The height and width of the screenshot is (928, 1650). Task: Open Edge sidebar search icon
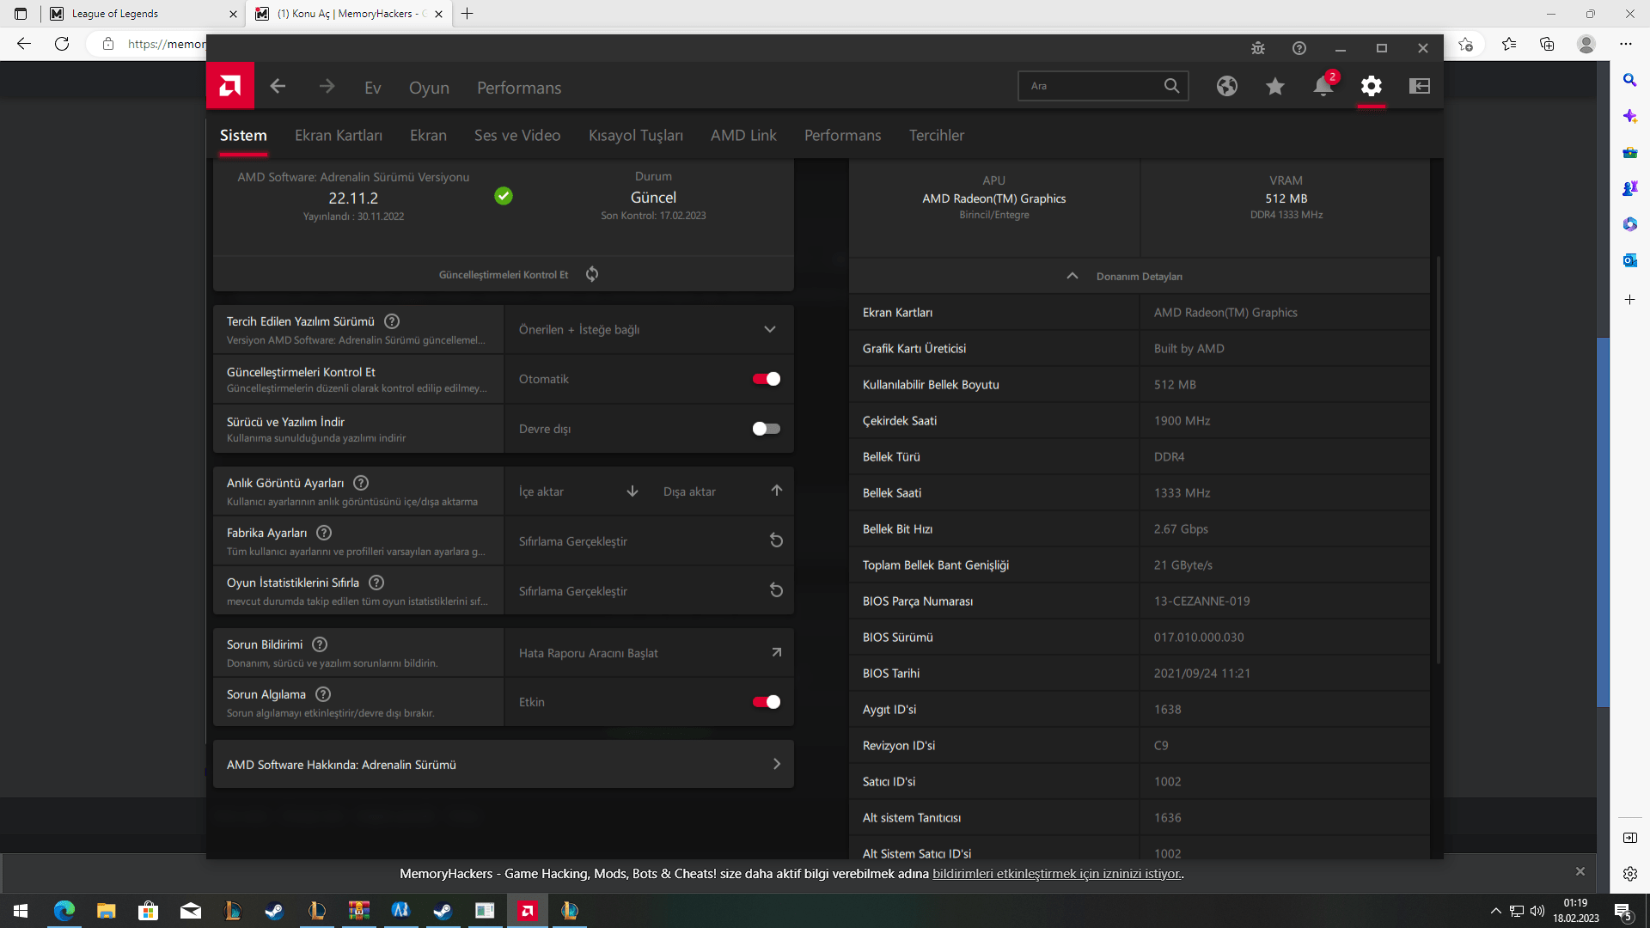(x=1629, y=80)
